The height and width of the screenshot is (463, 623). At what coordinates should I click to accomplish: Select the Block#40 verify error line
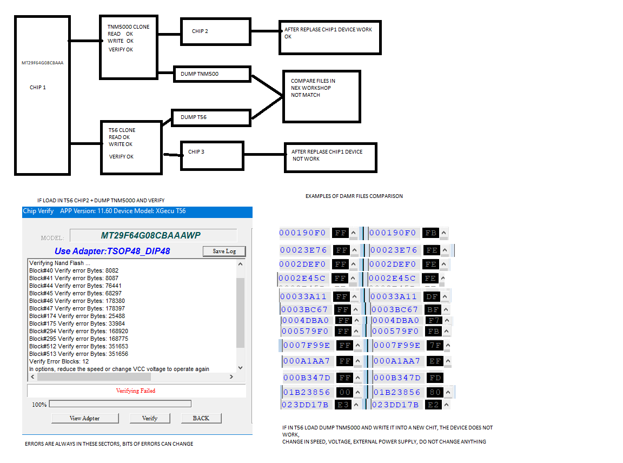coord(74,270)
